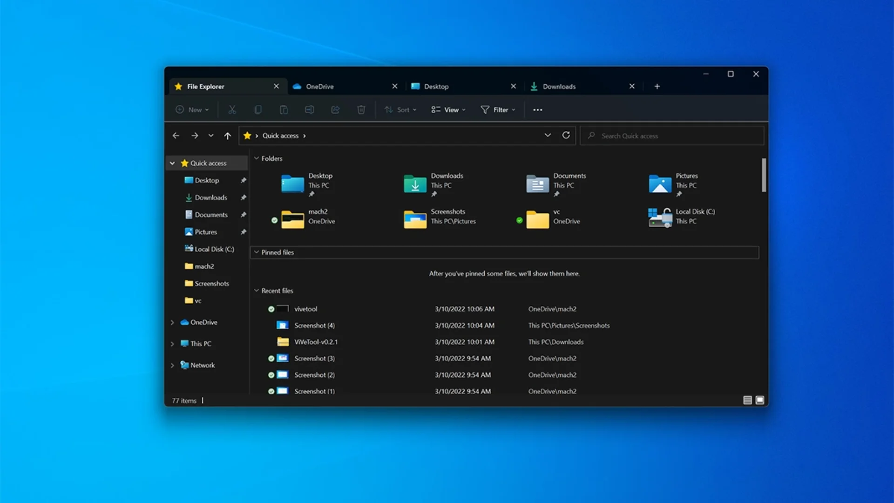Viewport: 894px width, 503px height.
Task: Click the more options ellipsis button
Action: [538, 109]
